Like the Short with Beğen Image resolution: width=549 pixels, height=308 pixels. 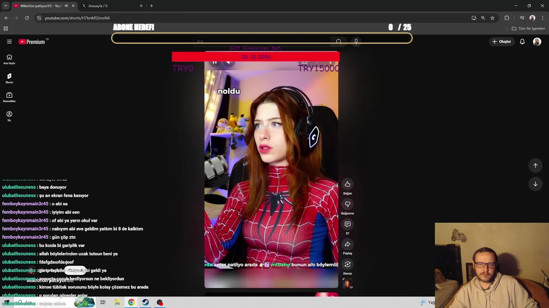coord(347,184)
